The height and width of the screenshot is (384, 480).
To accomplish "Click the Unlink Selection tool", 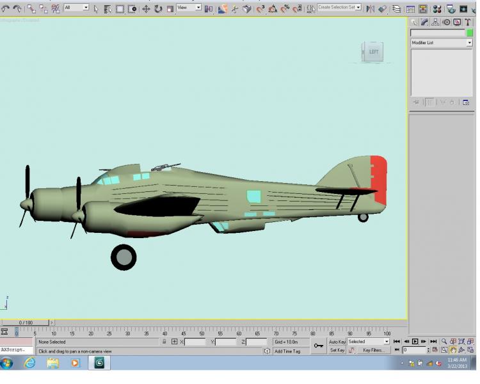I will (x=43, y=9).
